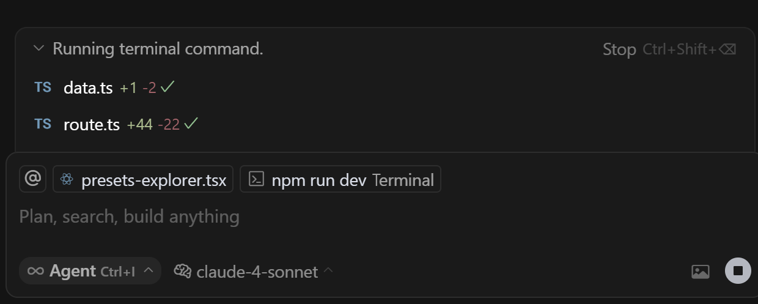The height and width of the screenshot is (304, 758).
Task: Collapse the Running terminal command section chevron
Action: 39,48
